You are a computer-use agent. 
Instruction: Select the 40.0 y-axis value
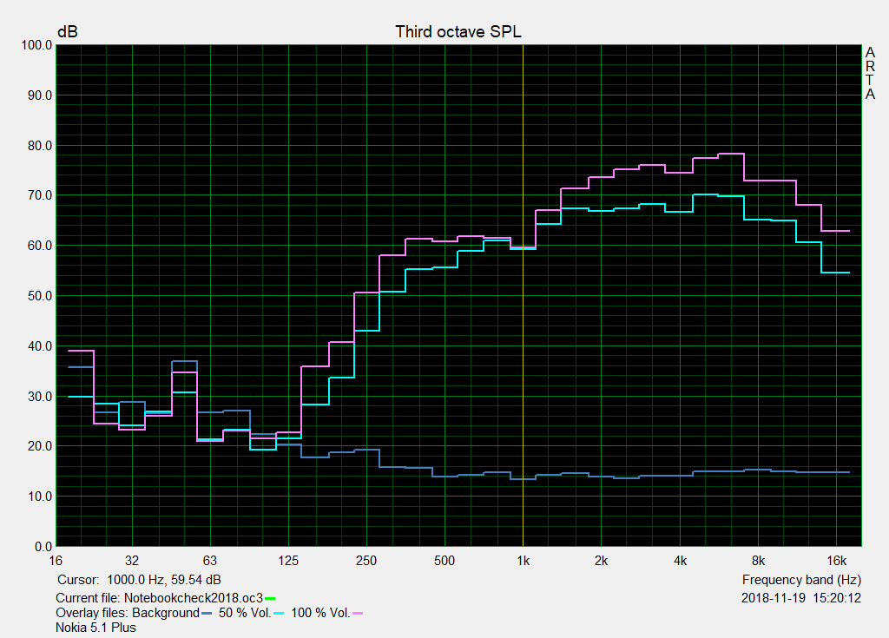tap(40, 346)
